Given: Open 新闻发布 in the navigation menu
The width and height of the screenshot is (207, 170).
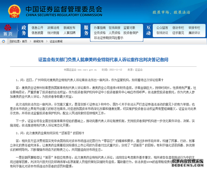Looking at the screenshot, I should (x=70, y=28).
